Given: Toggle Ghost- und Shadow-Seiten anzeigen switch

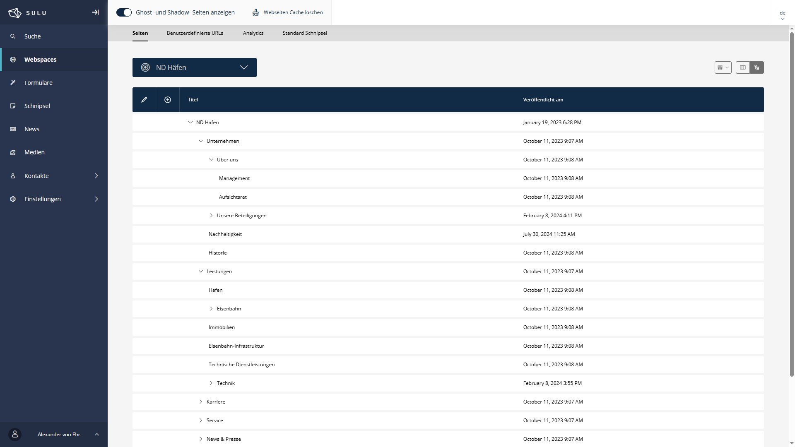Looking at the screenshot, I should click(124, 12).
